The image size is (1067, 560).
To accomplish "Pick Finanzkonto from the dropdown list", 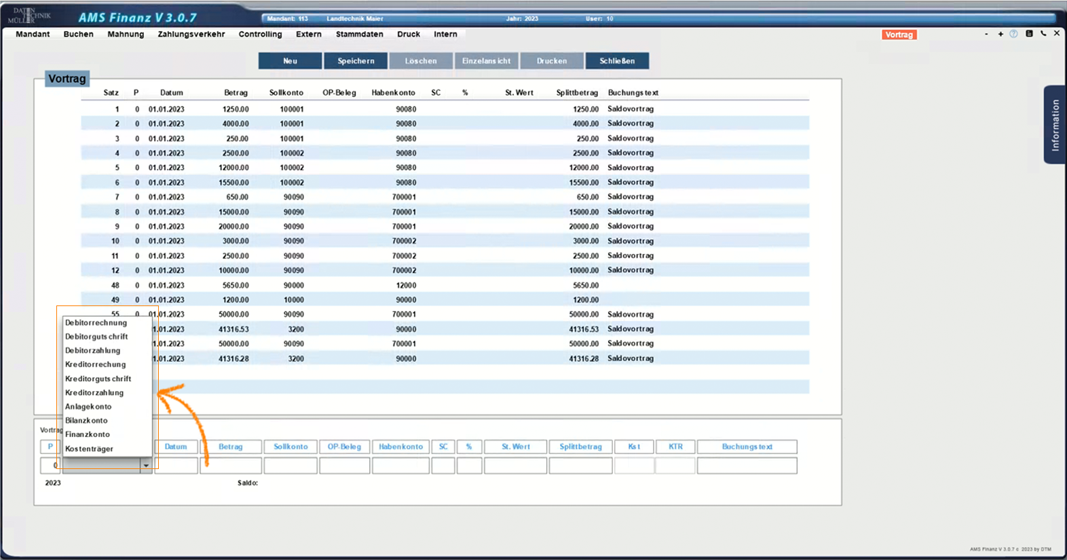I will coord(88,434).
